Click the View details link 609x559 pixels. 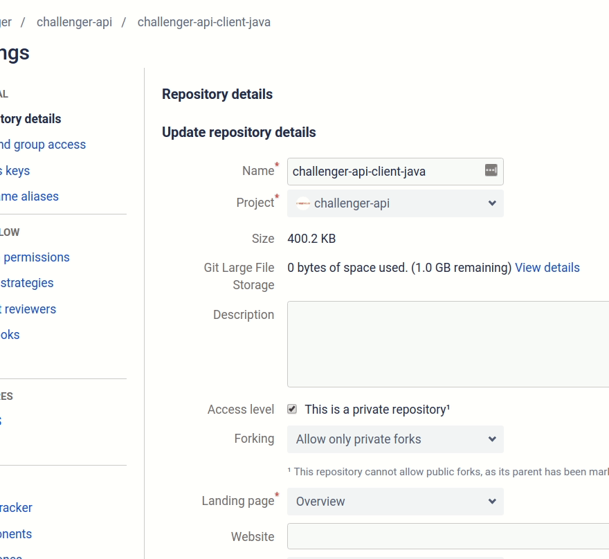click(547, 268)
